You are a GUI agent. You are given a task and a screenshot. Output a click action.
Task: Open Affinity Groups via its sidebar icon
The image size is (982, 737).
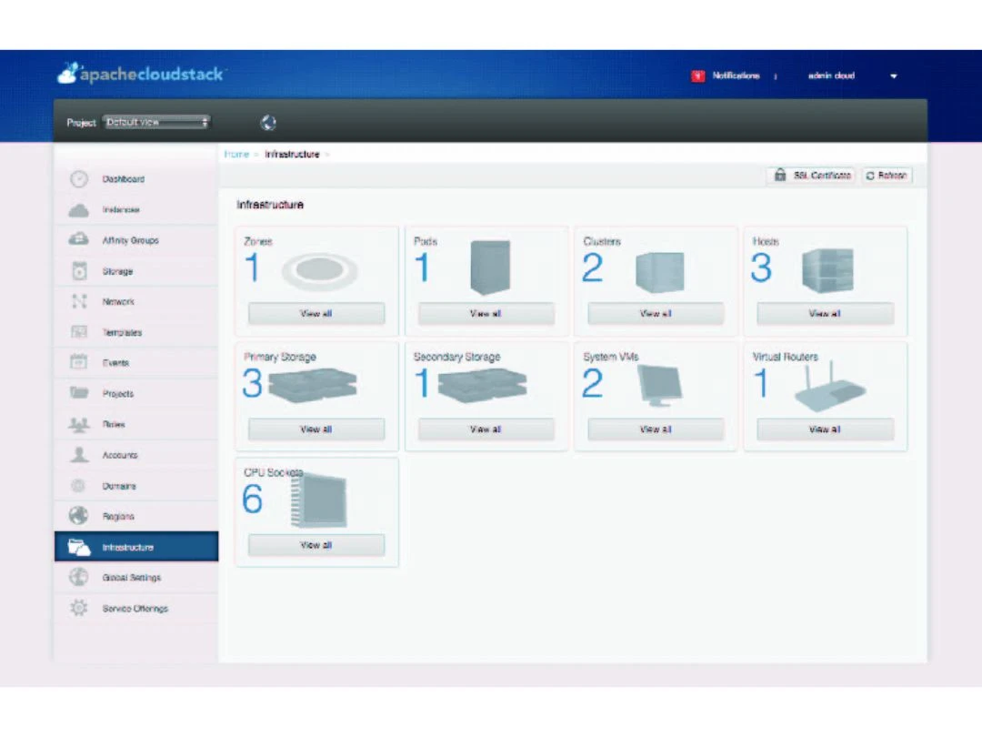pos(79,240)
